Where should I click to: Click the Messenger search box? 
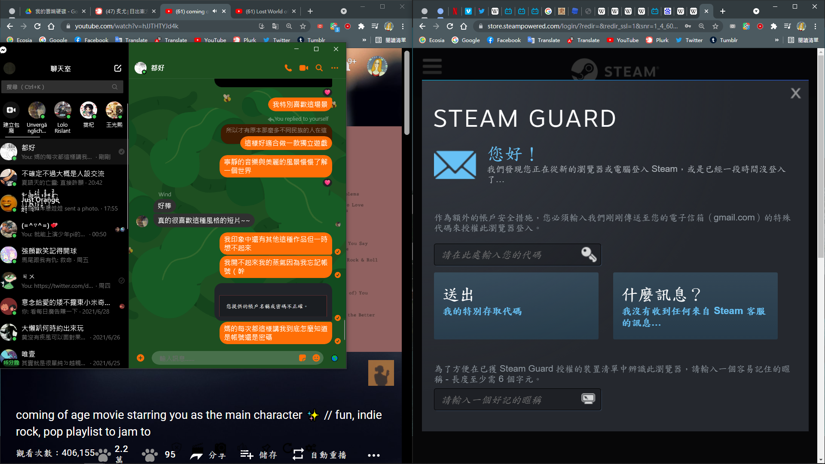pyautogui.click(x=62, y=87)
